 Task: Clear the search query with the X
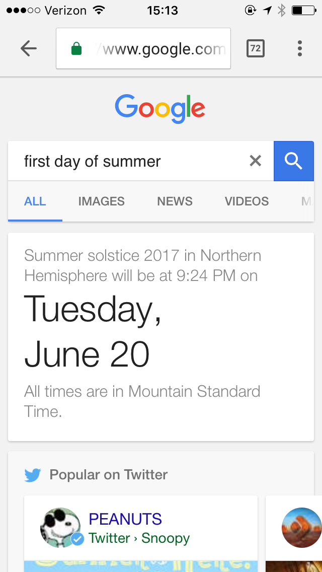(x=256, y=161)
